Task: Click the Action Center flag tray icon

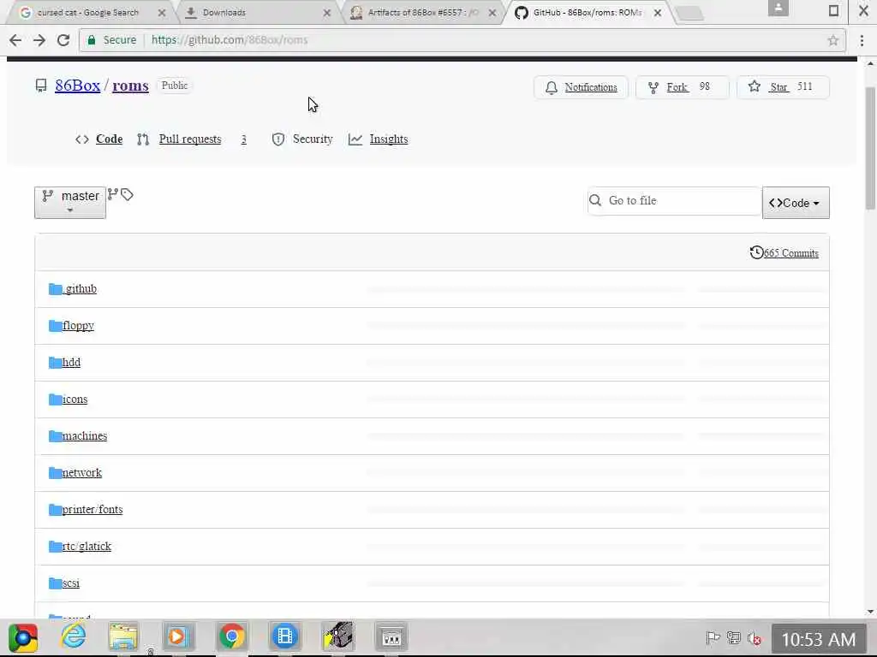Action: [x=713, y=638]
